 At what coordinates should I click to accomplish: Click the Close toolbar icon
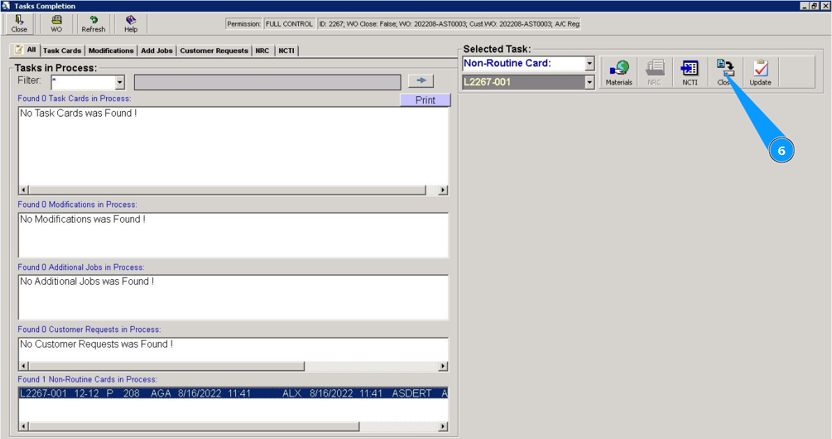[19, 24]
